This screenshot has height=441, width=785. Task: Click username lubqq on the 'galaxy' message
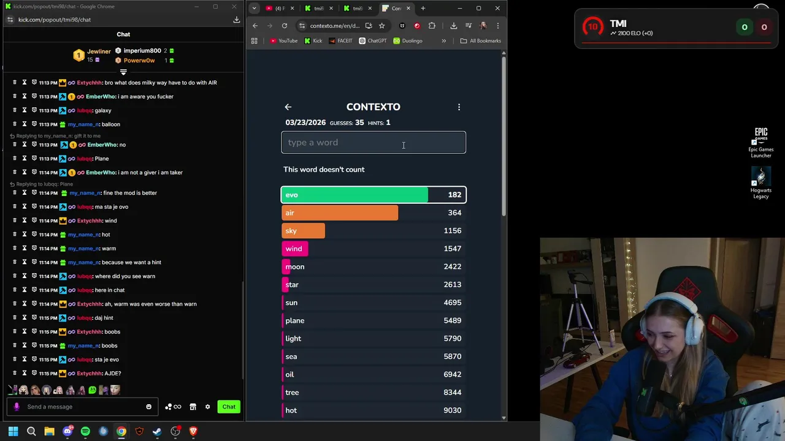pos(85,110)
